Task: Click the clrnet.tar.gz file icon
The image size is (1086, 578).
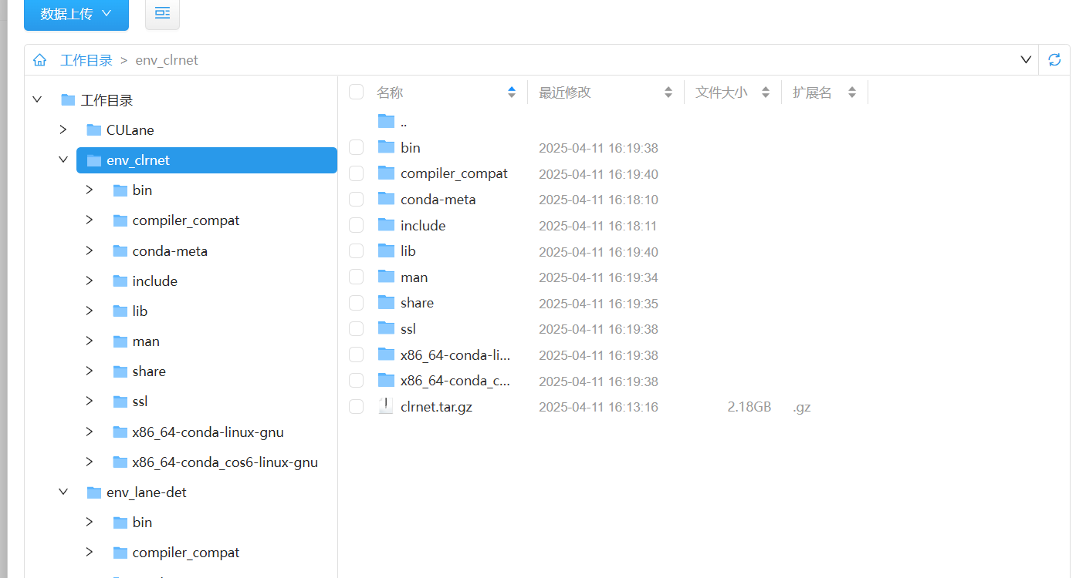Action: (x=386, y=406)
